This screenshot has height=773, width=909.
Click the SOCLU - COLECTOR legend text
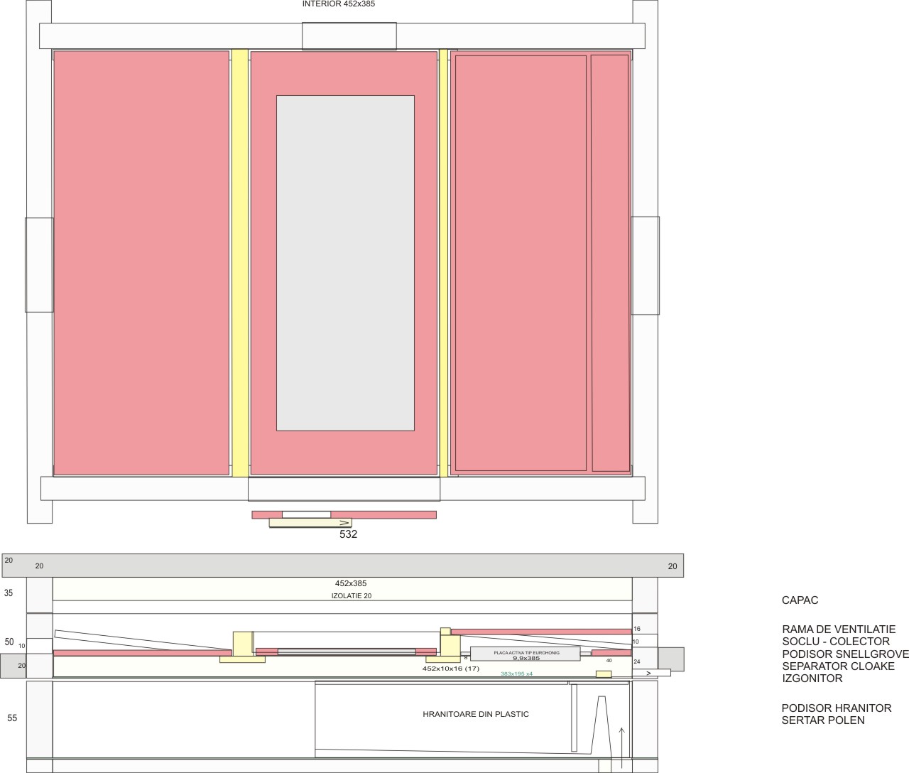(836, 642)
